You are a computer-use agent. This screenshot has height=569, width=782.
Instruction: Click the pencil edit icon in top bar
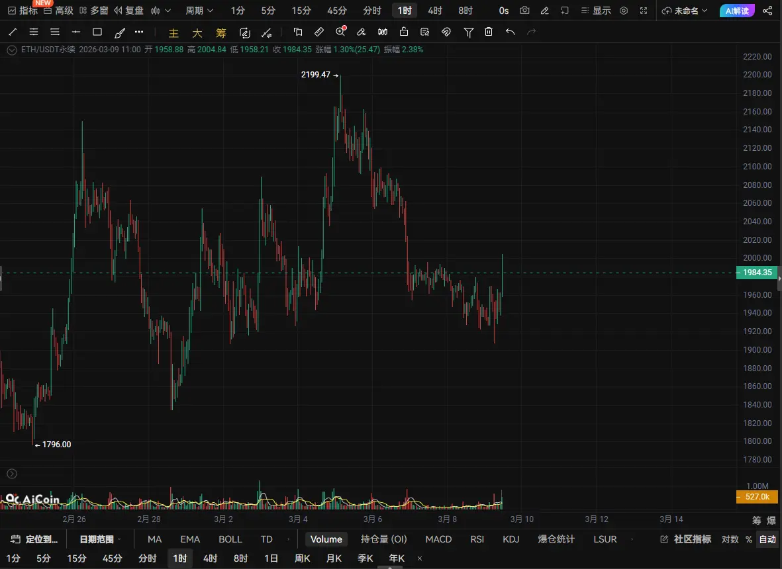point(544,11)
